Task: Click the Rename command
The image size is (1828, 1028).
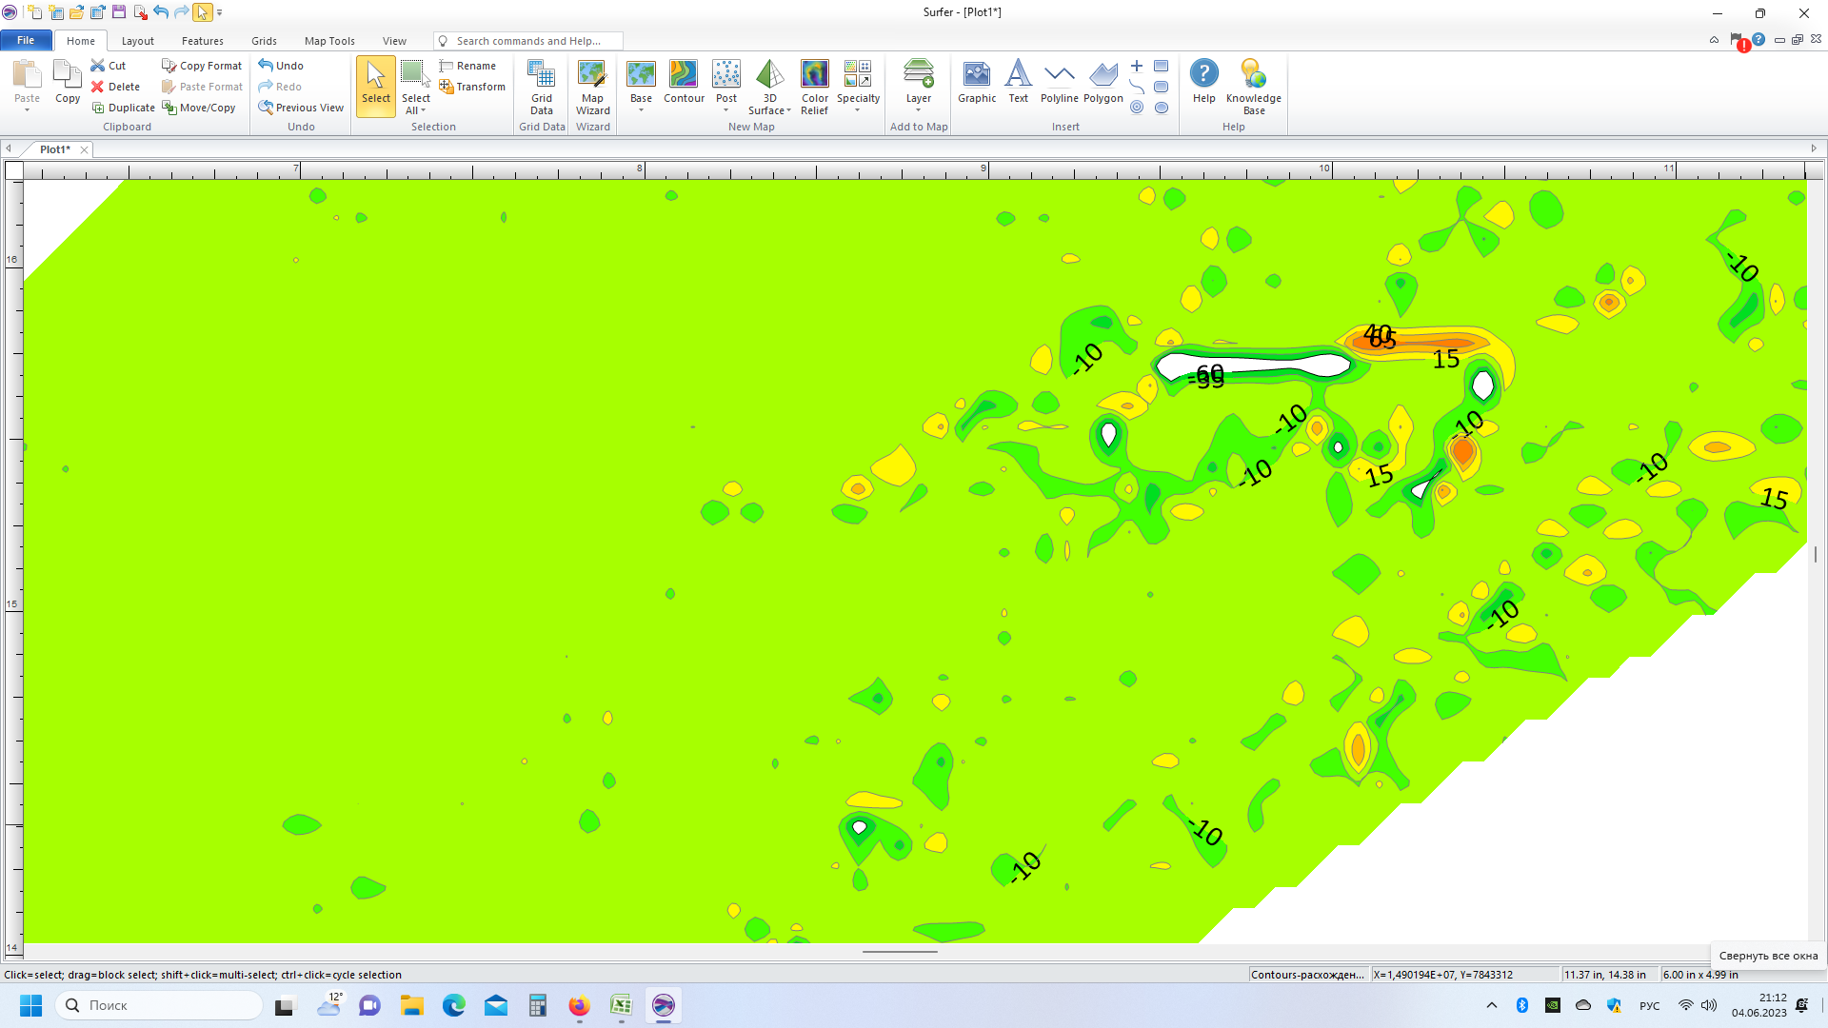Action: point(467,66)
